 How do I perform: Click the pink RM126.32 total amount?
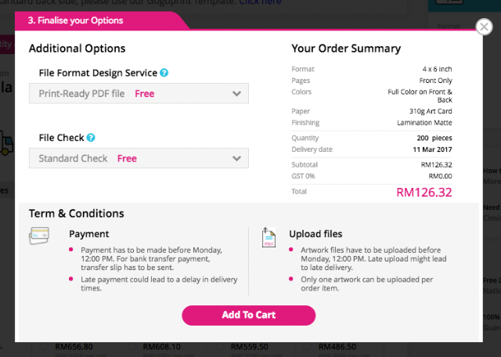424,192
